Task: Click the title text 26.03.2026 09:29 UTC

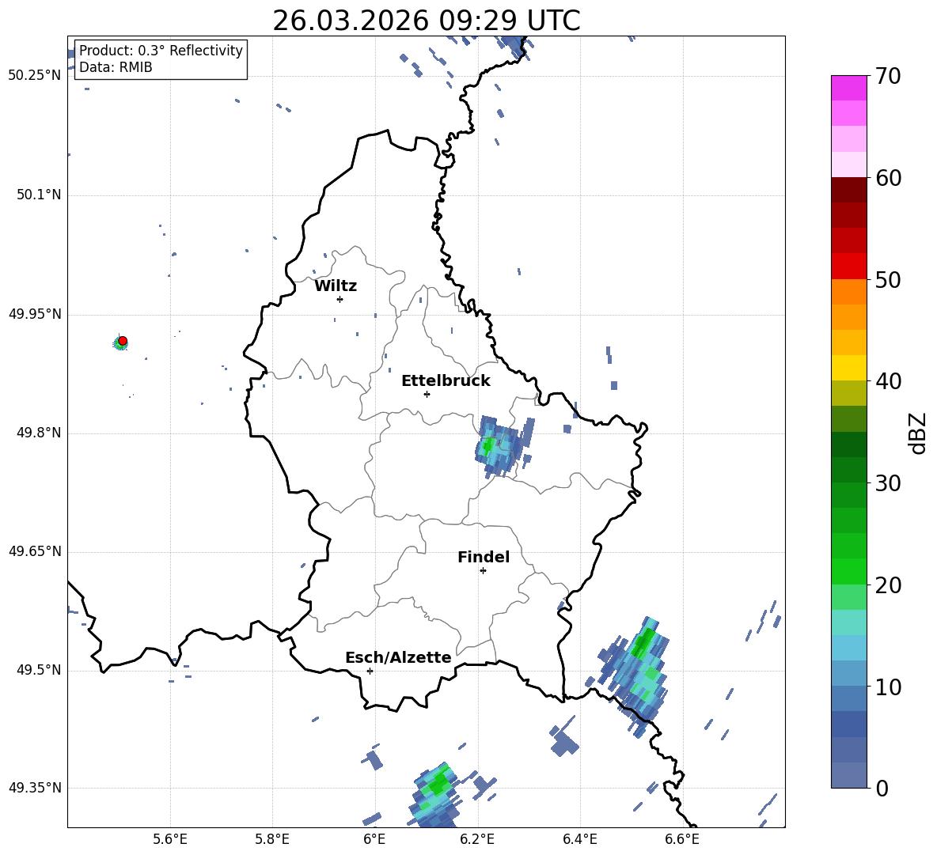Action: pyautogui.click(x=426, y=21)
